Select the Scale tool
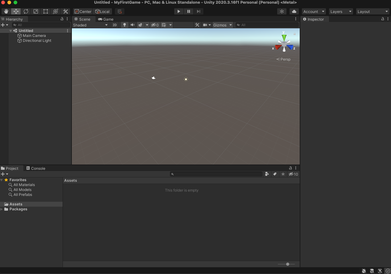391x274 pixels. tap(36, 11)
